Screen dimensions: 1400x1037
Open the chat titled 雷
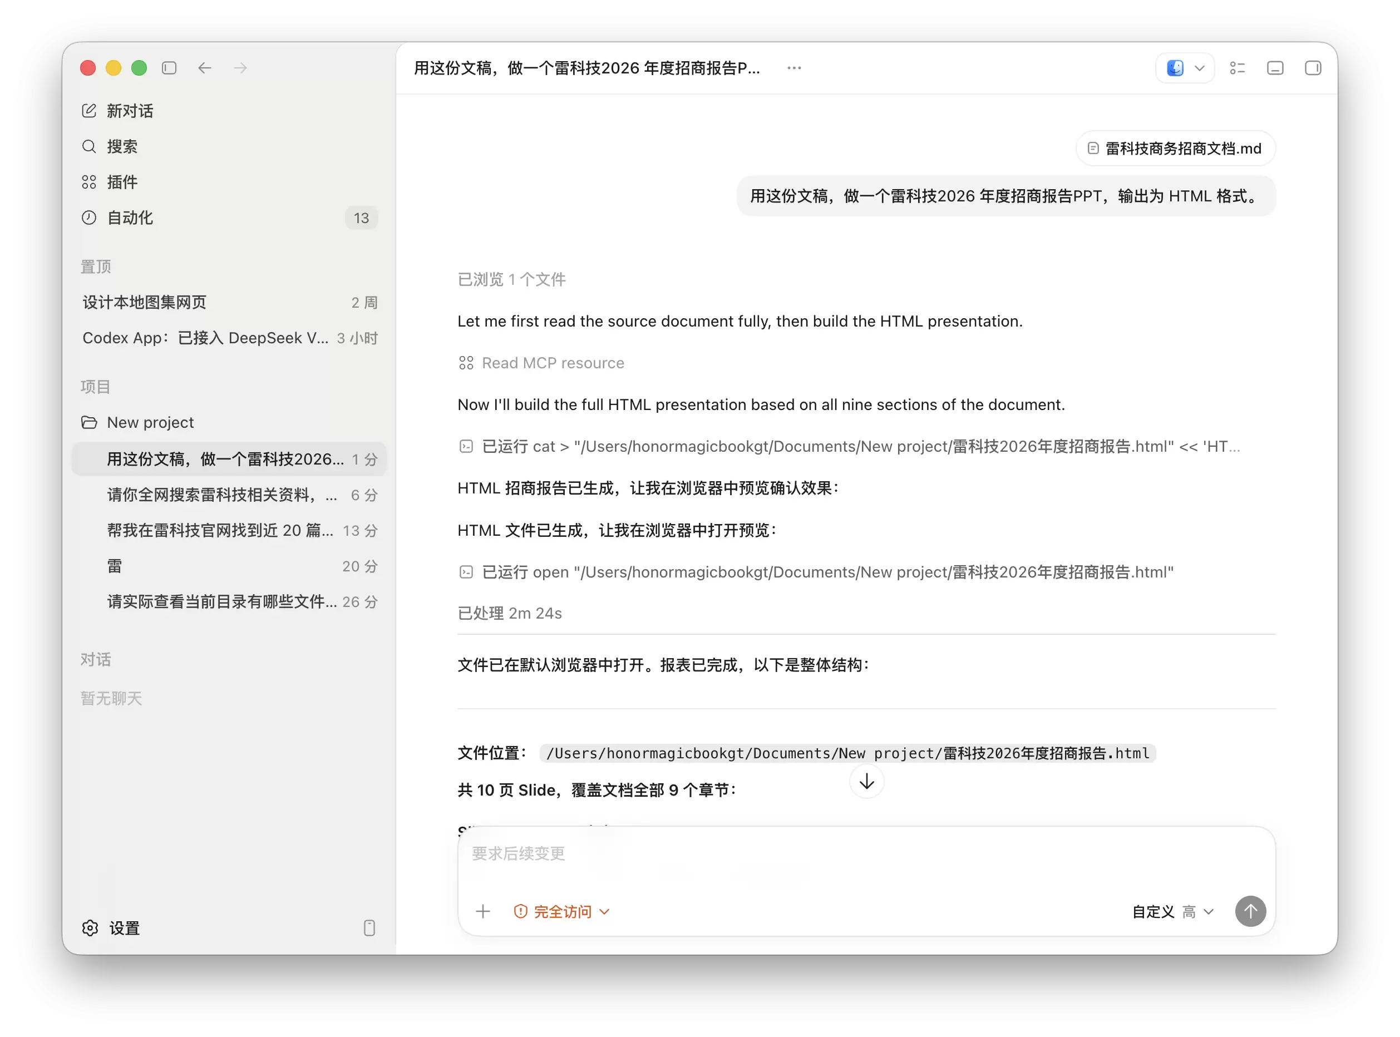point(229,567)
